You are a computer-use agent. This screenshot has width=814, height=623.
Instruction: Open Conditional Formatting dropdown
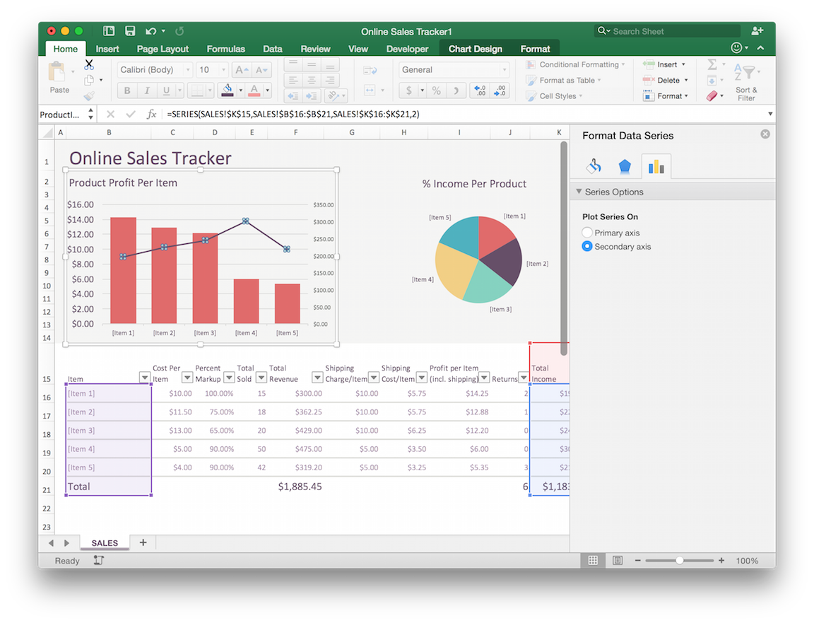coord(575,64)
